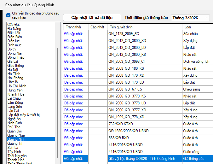
Task: Click the 'Cập nhật' column header
Action: tap(97, 27)
